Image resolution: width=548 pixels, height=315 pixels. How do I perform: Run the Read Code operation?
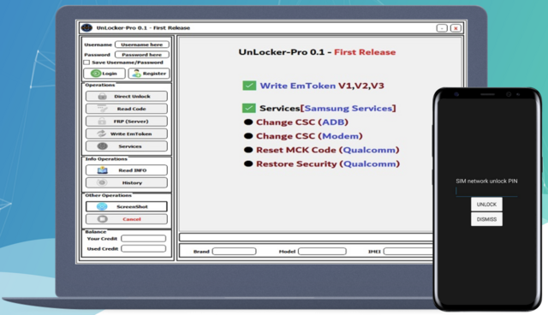127,109
